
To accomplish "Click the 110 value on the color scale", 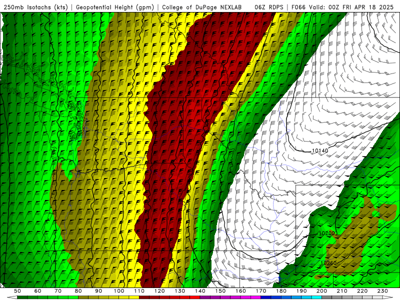I will coord(139,291).
